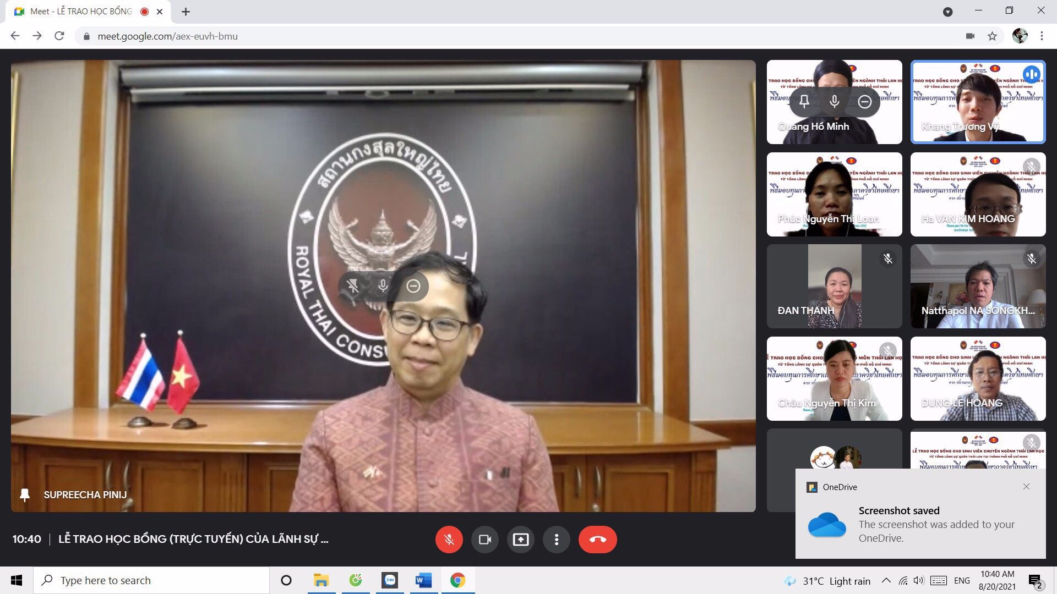Close the Meet browser tab

coord(160,12)
